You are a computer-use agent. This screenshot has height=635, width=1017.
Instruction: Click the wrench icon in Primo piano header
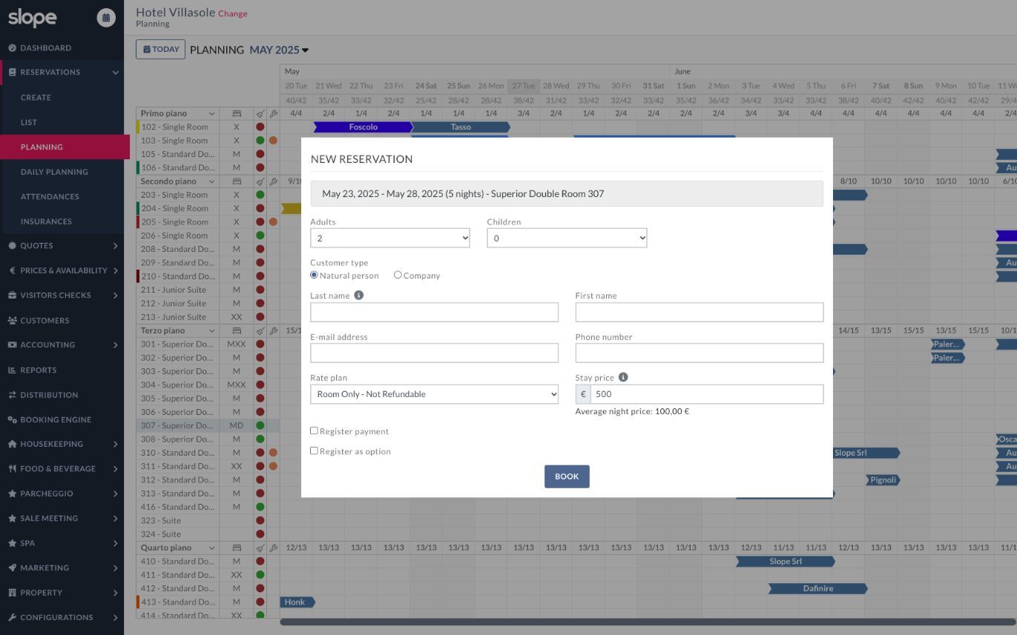click(x=273, y=114)
